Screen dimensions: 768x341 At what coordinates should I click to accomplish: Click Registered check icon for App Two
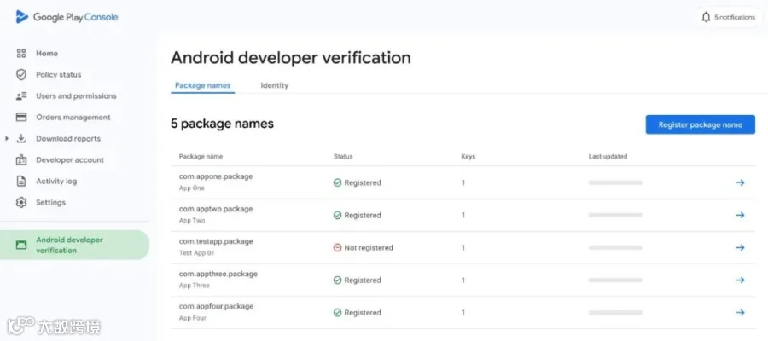pyautogui.click(x=337, y=215)
